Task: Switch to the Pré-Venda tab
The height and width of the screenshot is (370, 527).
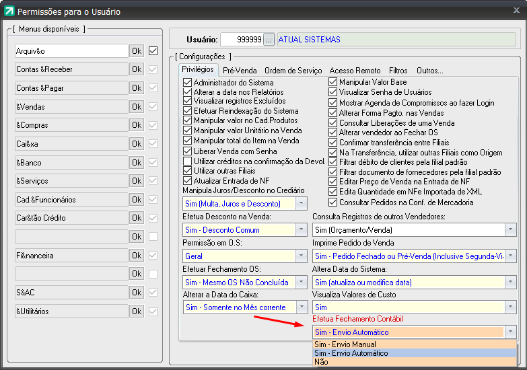Action: (x=240, y=71)
